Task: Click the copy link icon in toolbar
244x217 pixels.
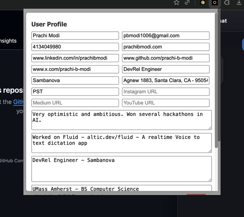Action: (187, 2)
